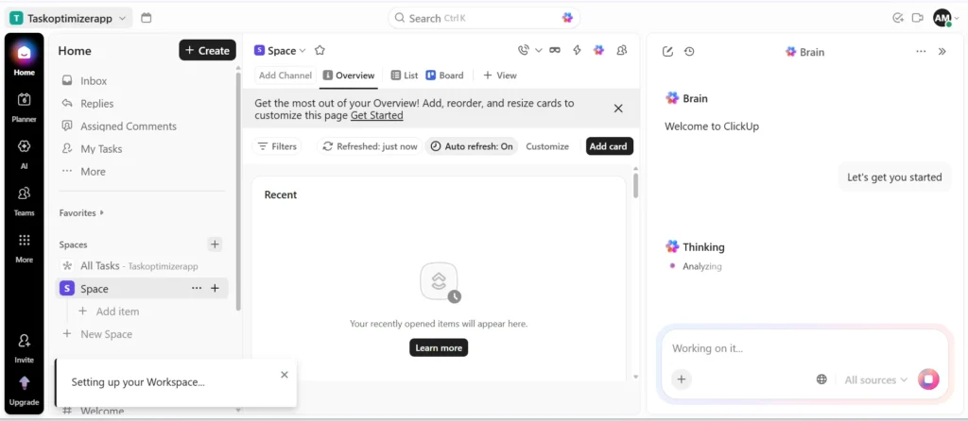The image size is (968, 421).
Task: Dismiss the Overview tip banner
Action: coord(618,109)
